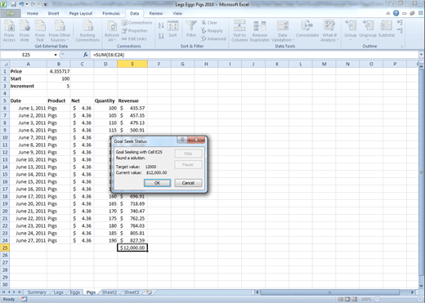Open connection Properties

click(x=135, y=31)
